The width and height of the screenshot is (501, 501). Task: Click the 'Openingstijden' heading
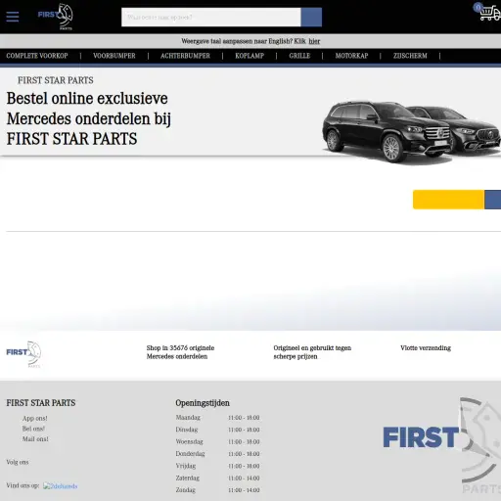point(203,403)
